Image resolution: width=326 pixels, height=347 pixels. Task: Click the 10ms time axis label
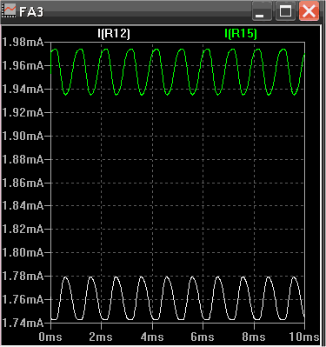(304, 337)
